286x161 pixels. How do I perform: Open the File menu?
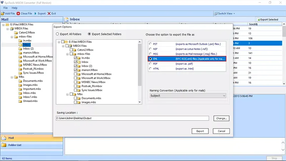pos(5,8)
